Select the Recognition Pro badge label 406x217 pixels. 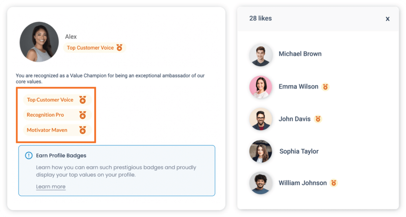pos(45,115)
